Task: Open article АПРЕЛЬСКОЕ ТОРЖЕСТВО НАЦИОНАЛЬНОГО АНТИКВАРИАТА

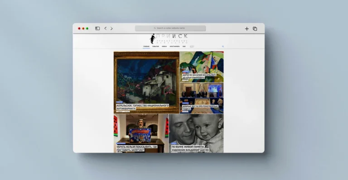Action: [142, 107]
